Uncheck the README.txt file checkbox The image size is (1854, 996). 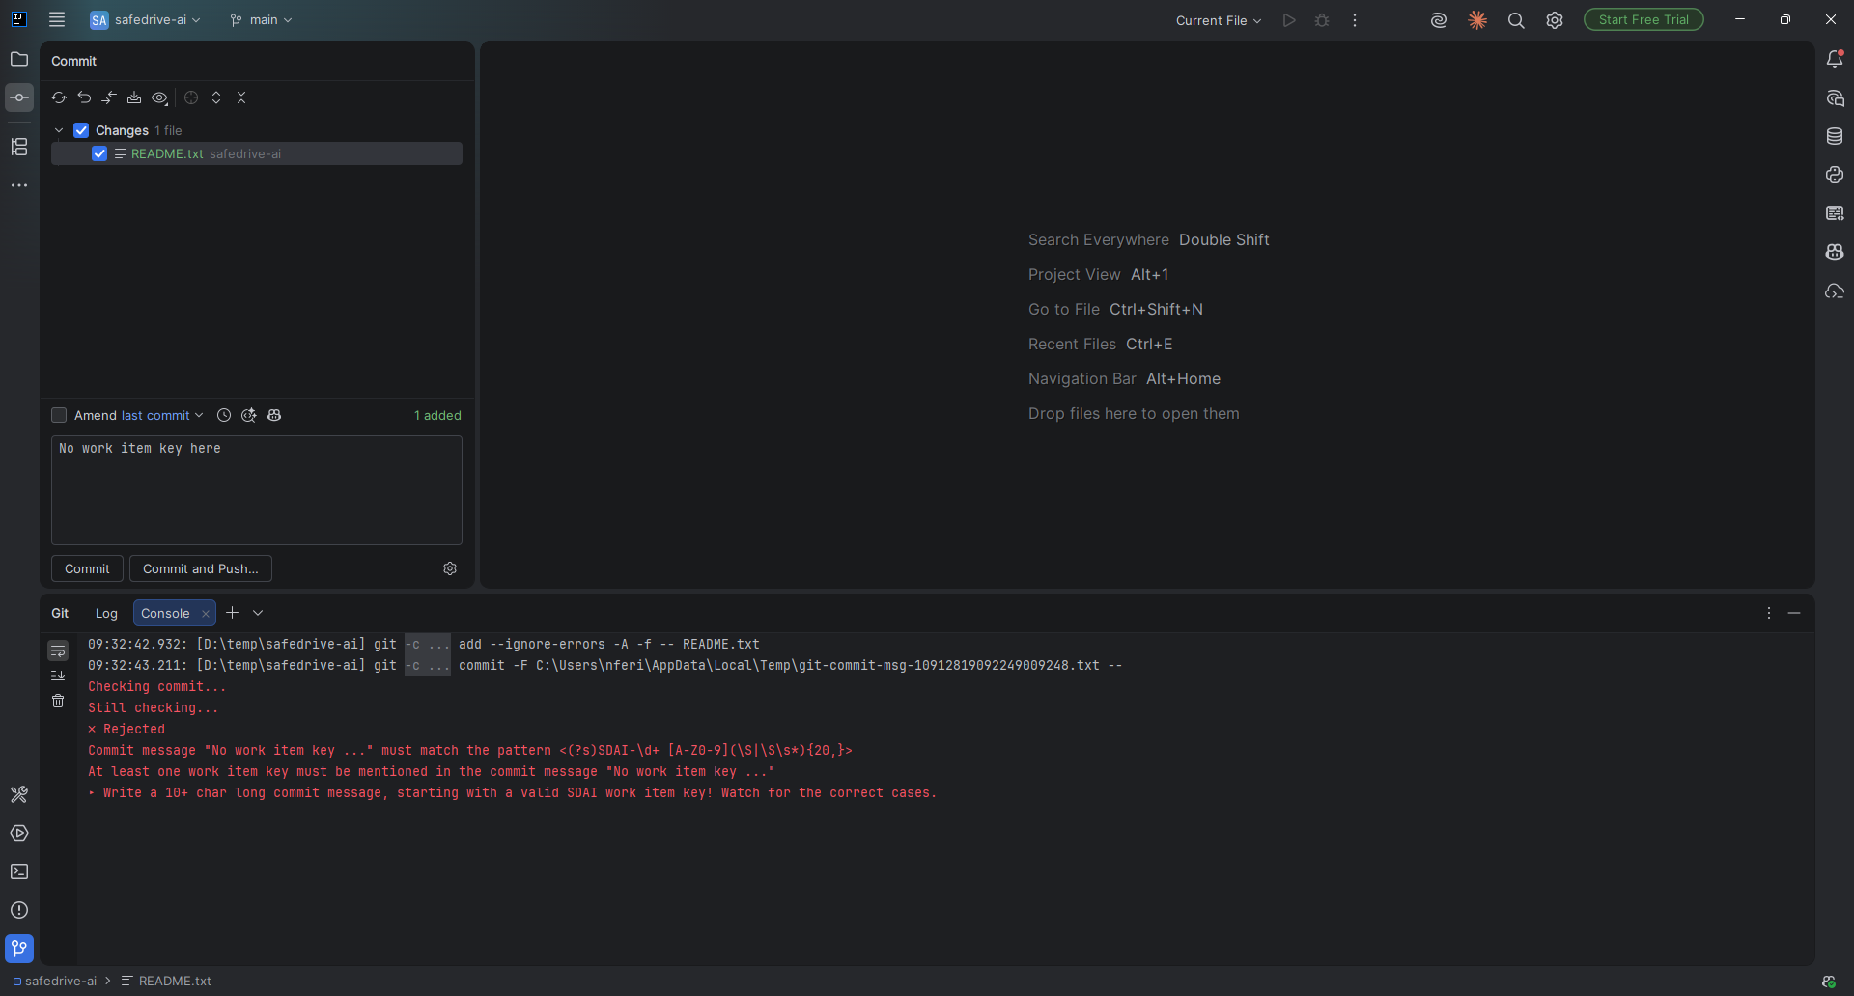coord(99,153)
